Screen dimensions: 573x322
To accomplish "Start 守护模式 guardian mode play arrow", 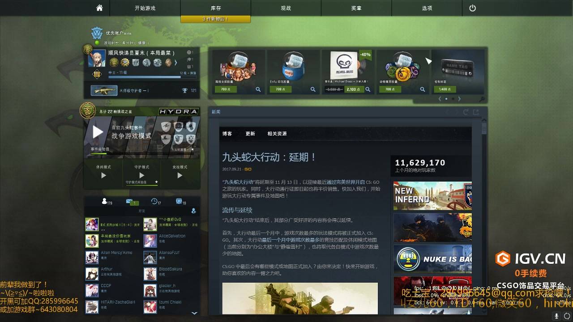I will pos(142,175).
